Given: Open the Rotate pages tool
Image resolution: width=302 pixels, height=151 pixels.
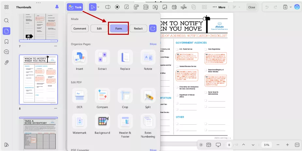Looking at the screenshot, I should click(148, 60).
